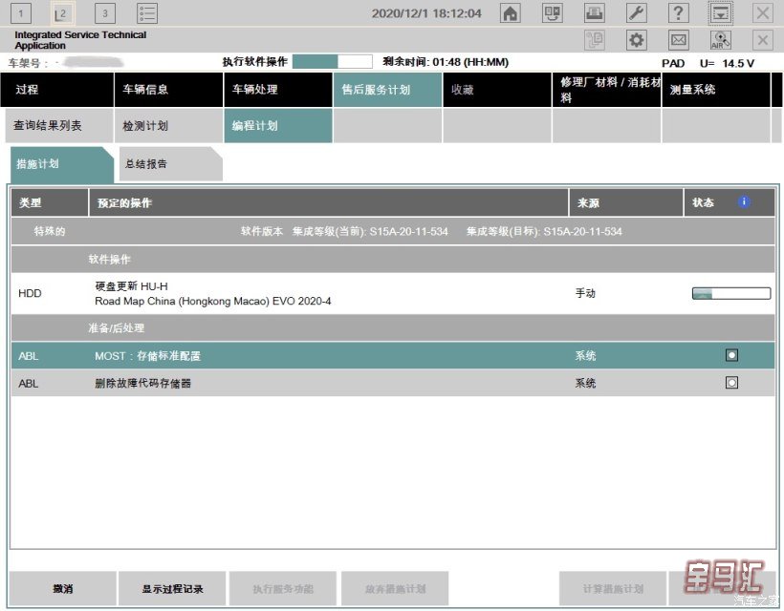The height and width of the screenshot is (611, 784).
Task: Open the wrench tools icon
Action: [x=636, y=13]
